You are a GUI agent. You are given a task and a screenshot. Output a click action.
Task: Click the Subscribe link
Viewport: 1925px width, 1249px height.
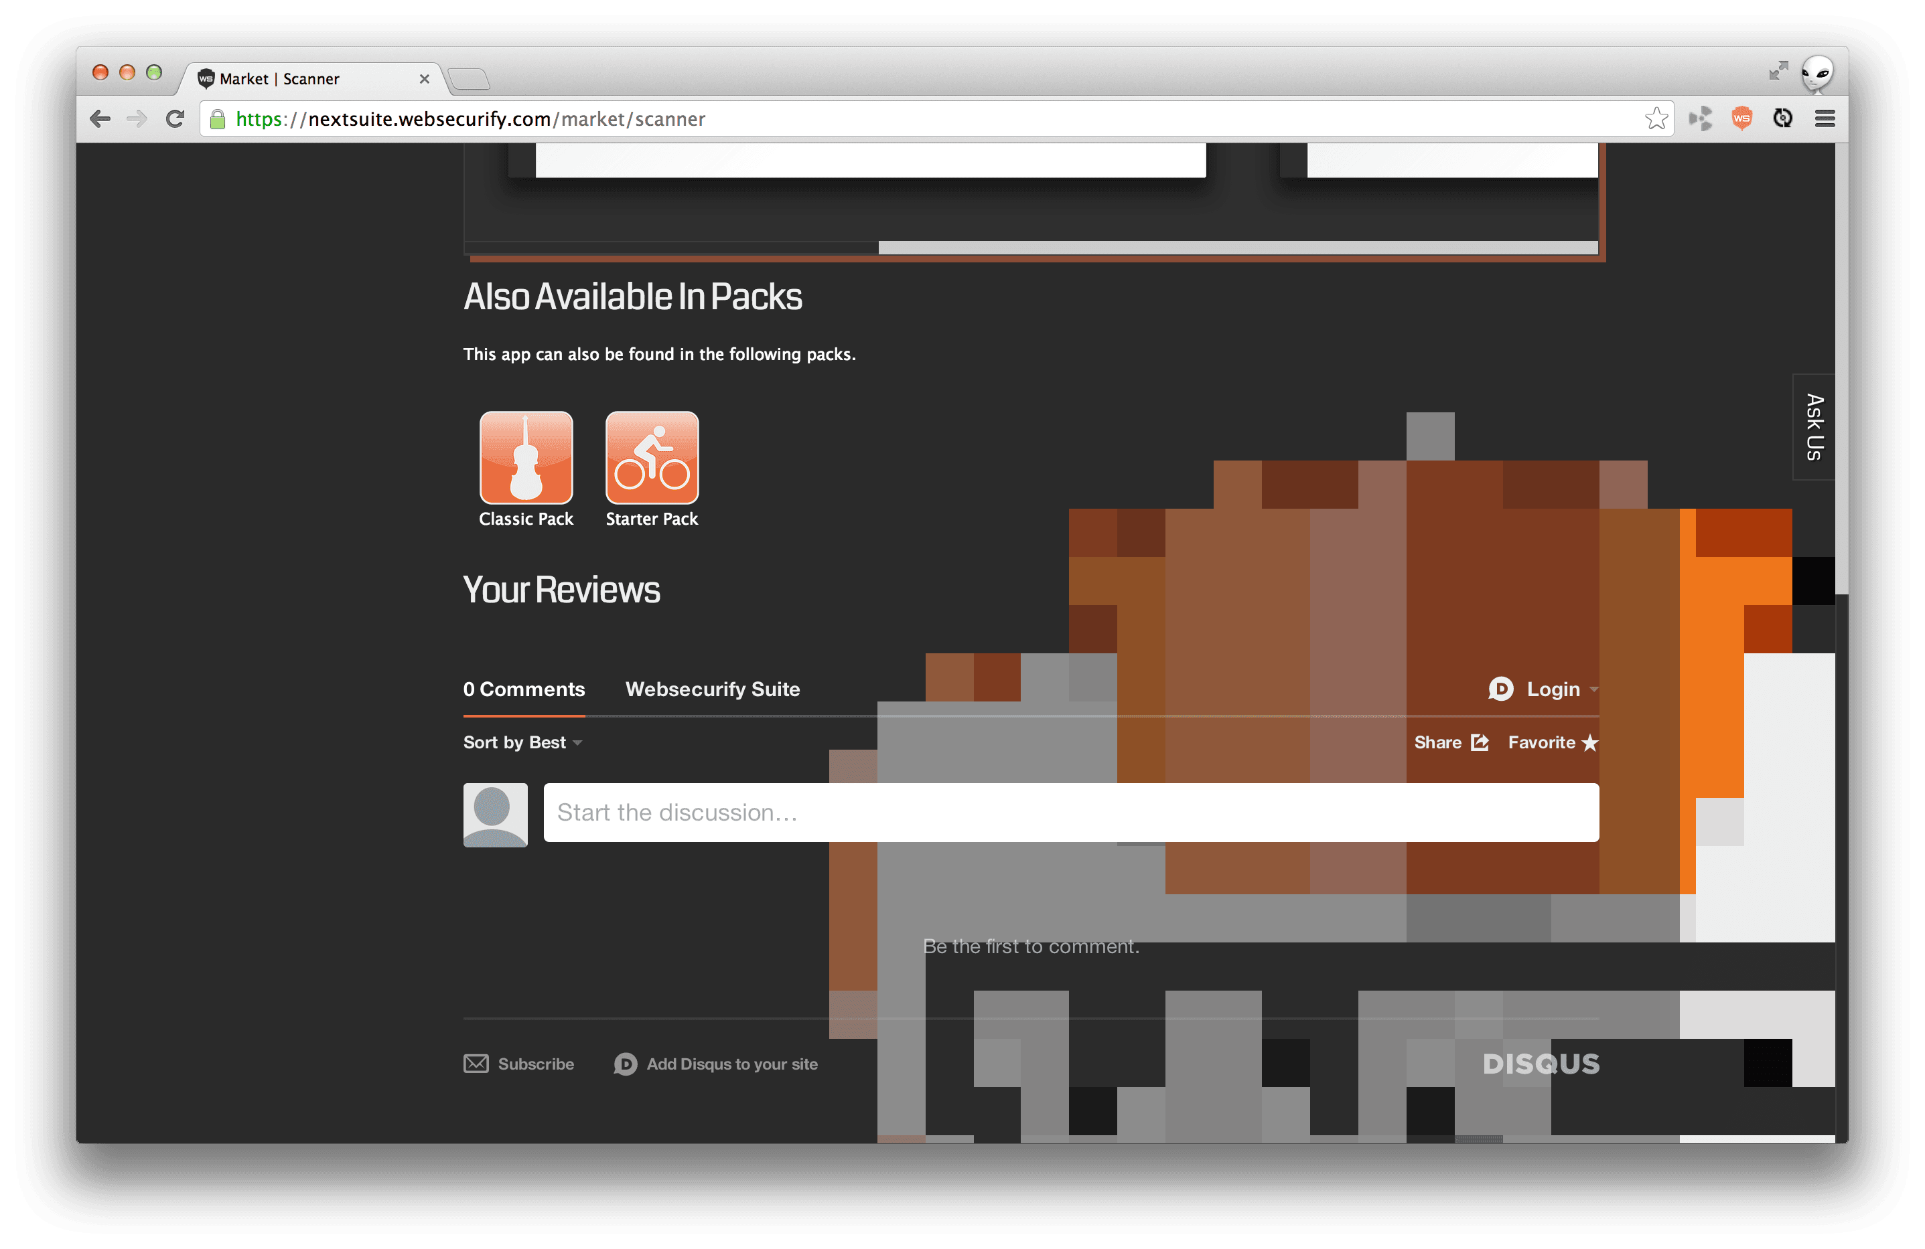[535, 1064]
